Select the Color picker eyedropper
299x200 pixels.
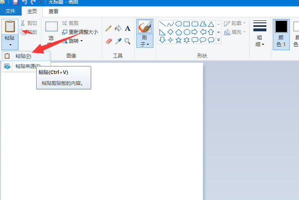(x=118, y=41)
